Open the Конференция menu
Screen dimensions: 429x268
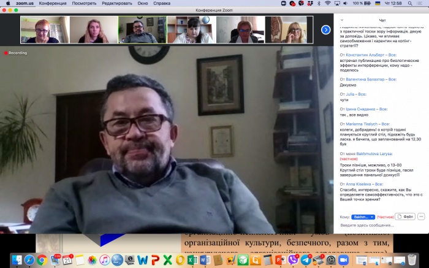tap(53, 3)
